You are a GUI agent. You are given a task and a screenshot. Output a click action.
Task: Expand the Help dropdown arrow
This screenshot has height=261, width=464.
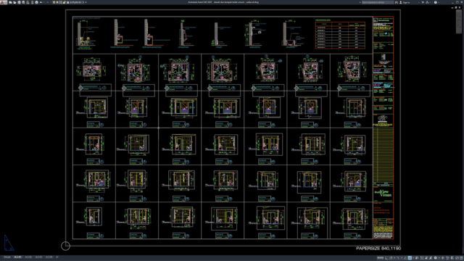click(x=439, y=2)
